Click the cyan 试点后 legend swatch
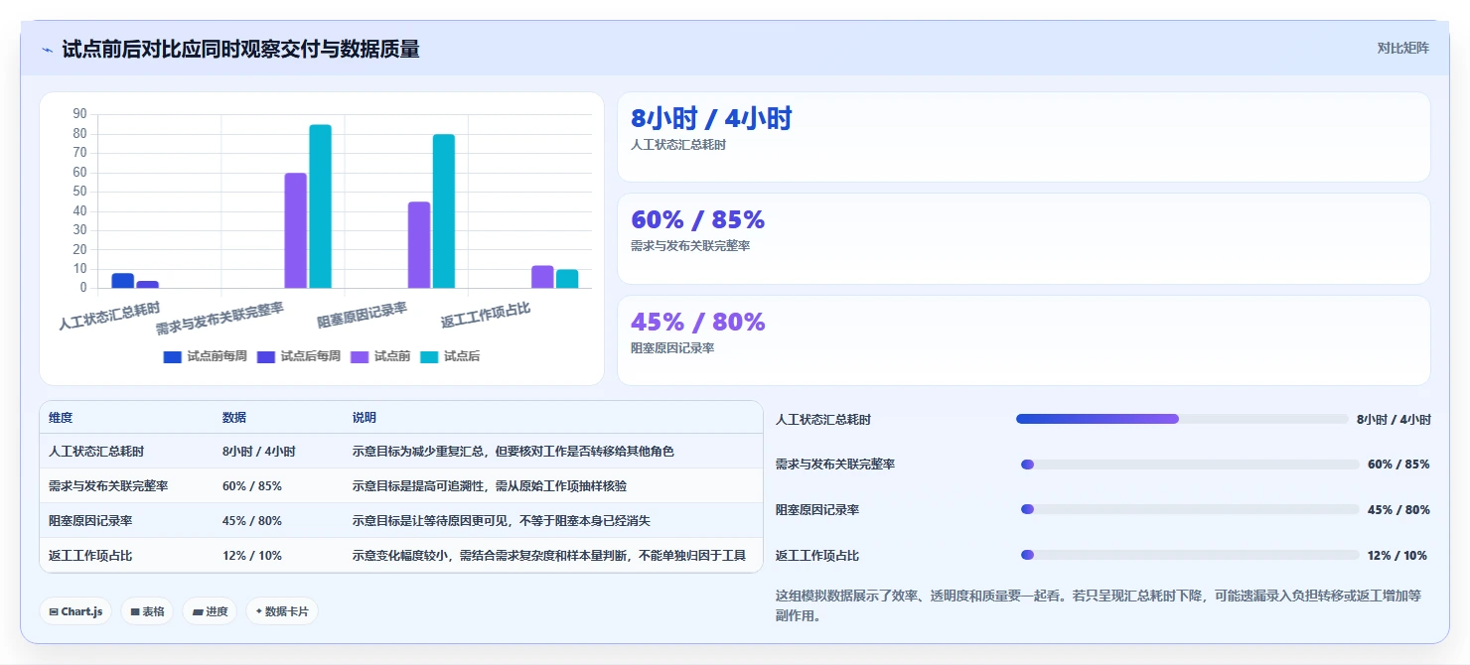Viewport: 1470px width, 665px height. [430, 357]
